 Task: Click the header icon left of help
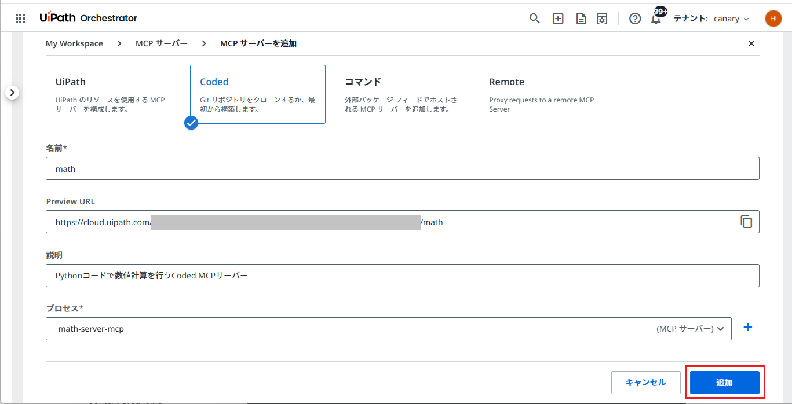click(x=603, y=19)
